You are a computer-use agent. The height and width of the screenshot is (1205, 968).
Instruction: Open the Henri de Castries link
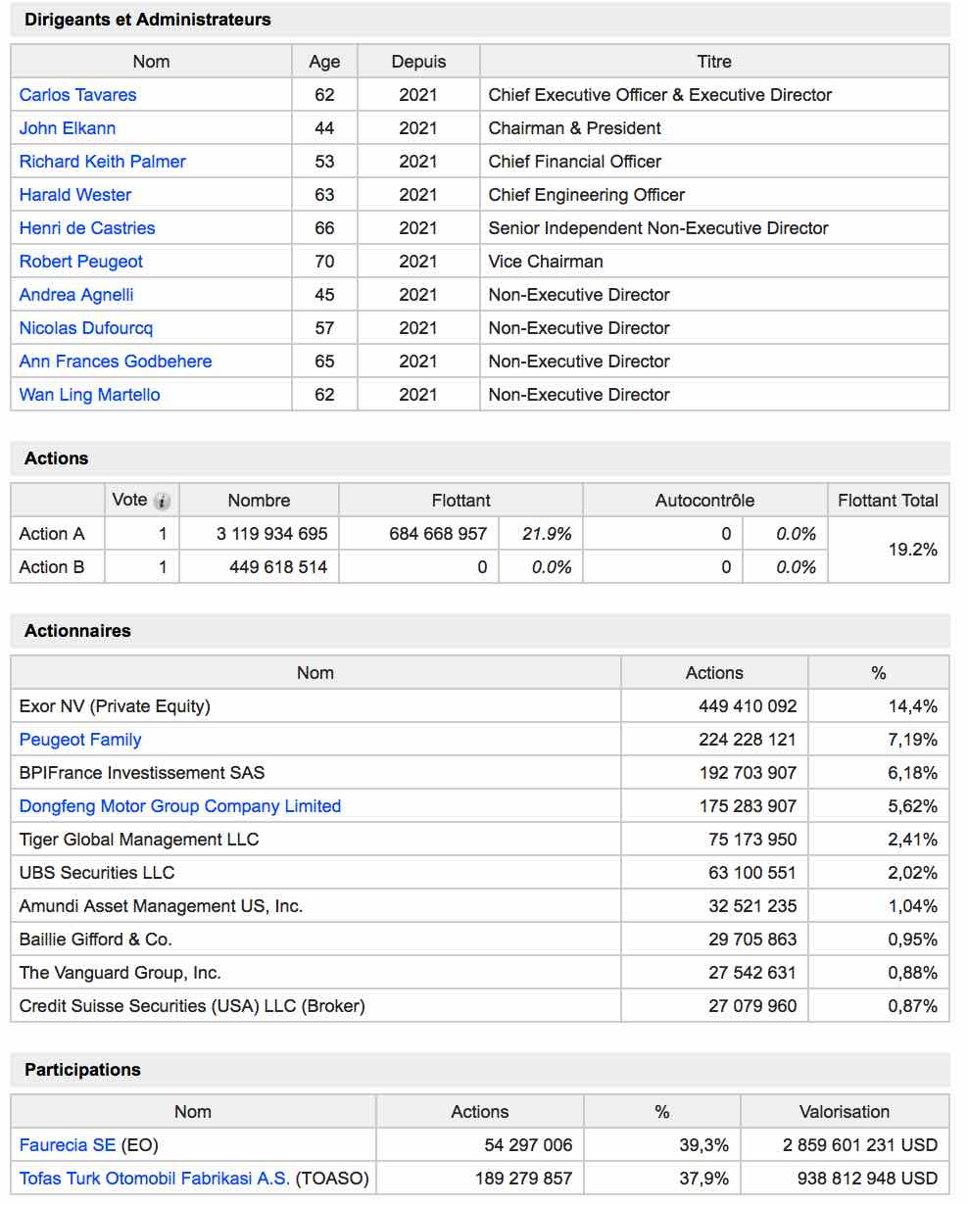click(x=87, y=228)
